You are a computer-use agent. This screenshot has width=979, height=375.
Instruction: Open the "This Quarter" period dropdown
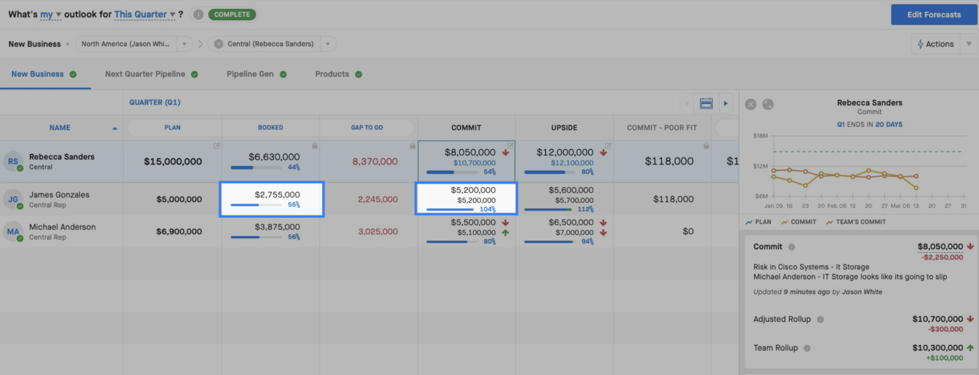pyautogui.click(x=145, y=14)
